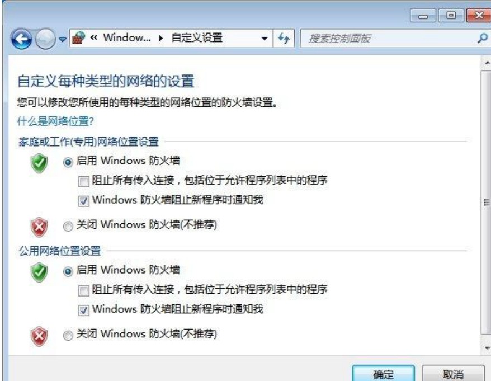
Task: Click green shield icon under home network
Action: click(39, 163)
